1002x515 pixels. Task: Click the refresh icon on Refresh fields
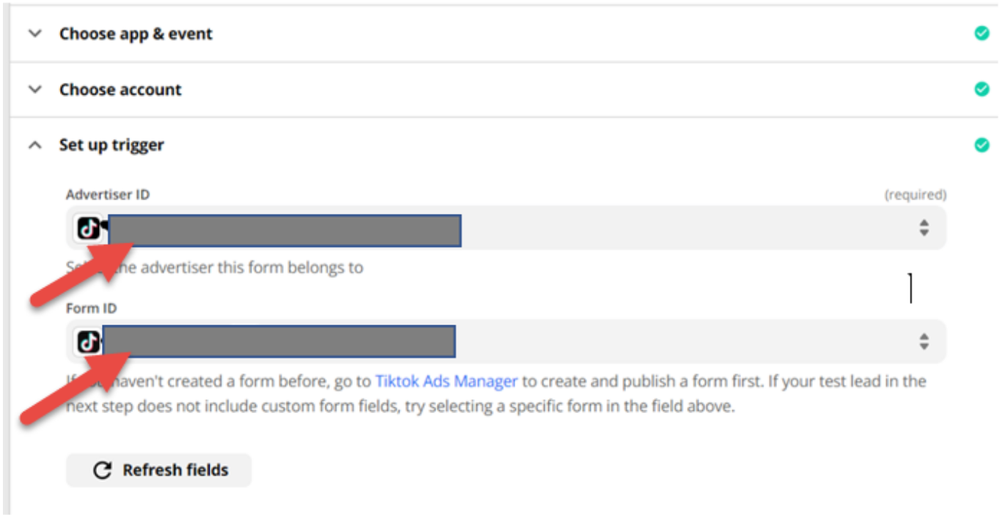103,470
